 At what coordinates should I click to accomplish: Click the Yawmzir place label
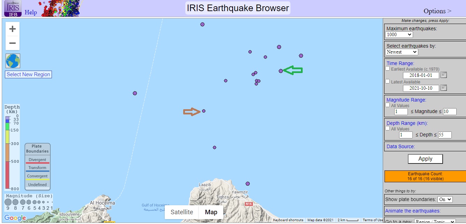click(240, 194)
